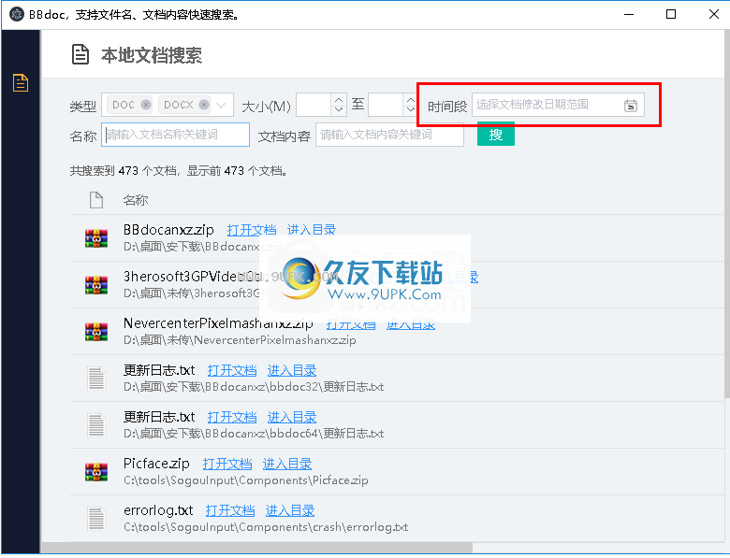Click the 名称 column header
The width and height of the screenshot is (730, 558).
click(136, 200)
